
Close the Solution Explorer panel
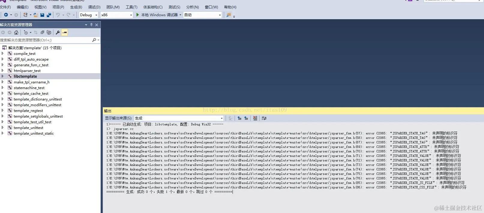pos(97,25)
